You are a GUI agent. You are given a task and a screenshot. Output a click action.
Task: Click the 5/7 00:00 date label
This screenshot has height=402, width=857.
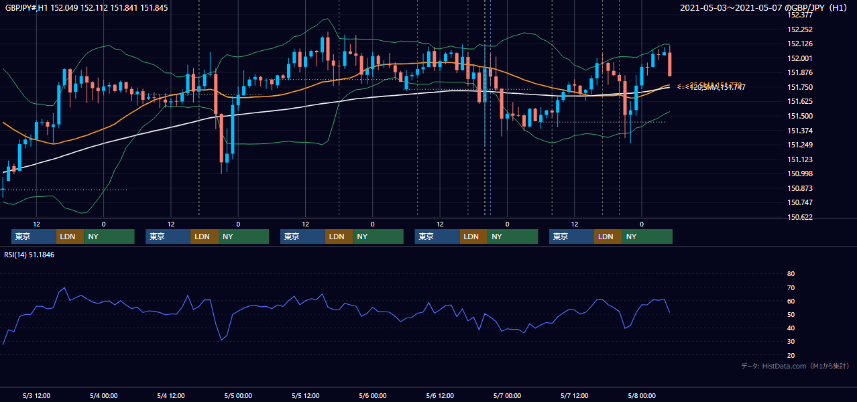point(507,395)
